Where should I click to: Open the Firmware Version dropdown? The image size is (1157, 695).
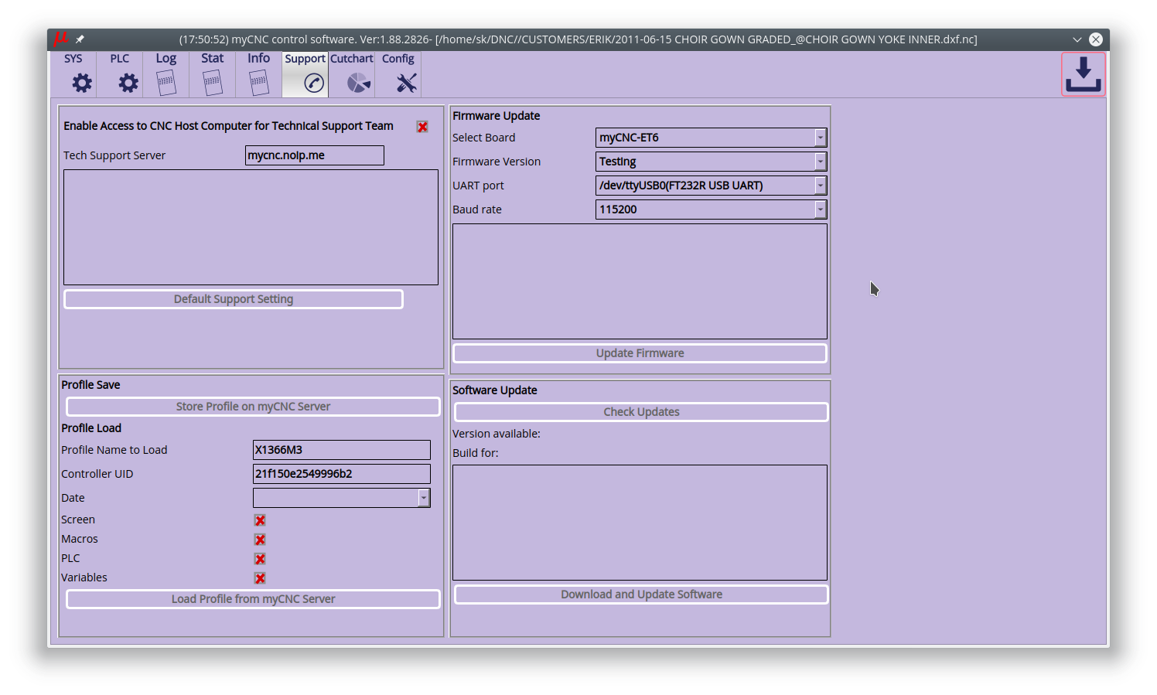pos(820,162)
